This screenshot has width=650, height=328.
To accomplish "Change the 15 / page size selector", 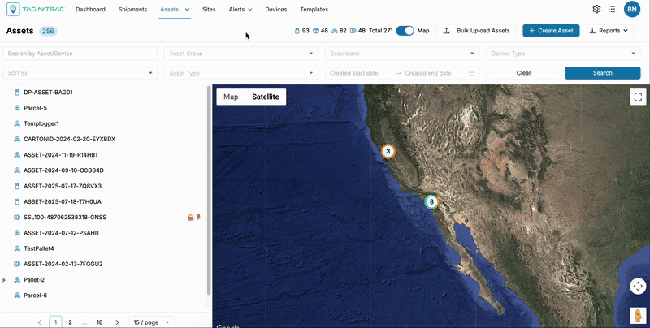I will click(151, 322).
